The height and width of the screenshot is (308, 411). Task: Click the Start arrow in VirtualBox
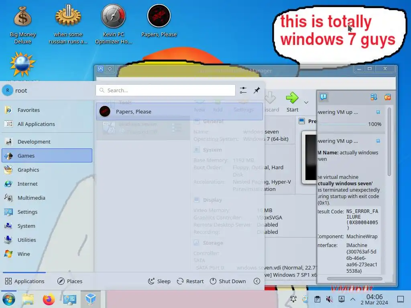292,102
